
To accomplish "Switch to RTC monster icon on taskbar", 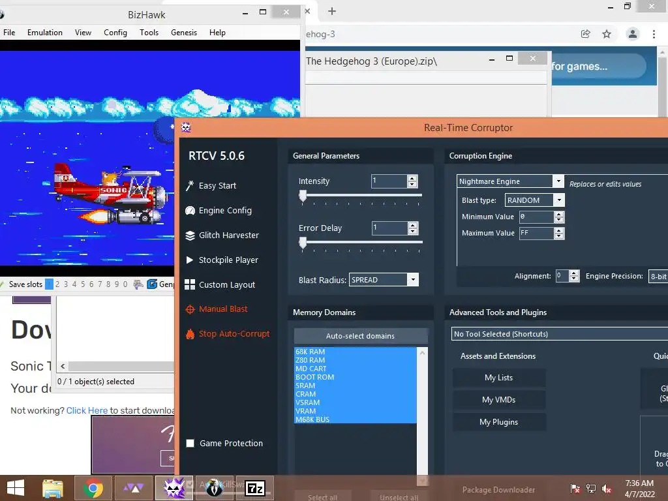I will point(174,488).
